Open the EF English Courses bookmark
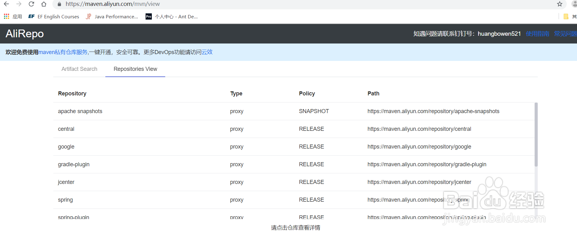The image size is (577, 238). click(x=54, y=16)
